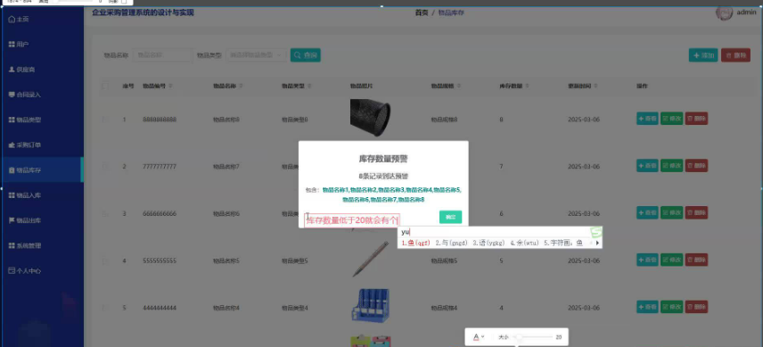This screenshot has width=763, height=347.
Task: Expand the 物品类型 select dropdown
Action: [256, 55]
